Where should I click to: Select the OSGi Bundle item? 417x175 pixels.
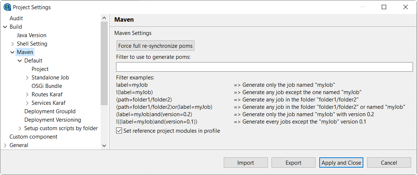click(x=47, y=86)
